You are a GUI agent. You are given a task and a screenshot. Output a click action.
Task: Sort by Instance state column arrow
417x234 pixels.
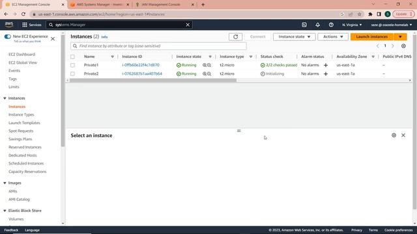[210, 57]
